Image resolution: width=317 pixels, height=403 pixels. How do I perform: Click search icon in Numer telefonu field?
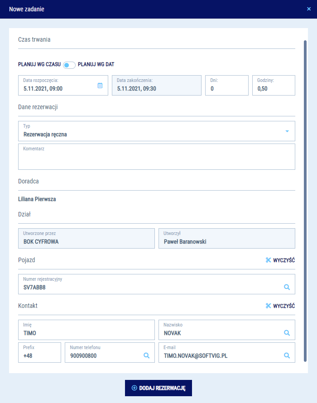pyautogui.click(x=146, y=355)
